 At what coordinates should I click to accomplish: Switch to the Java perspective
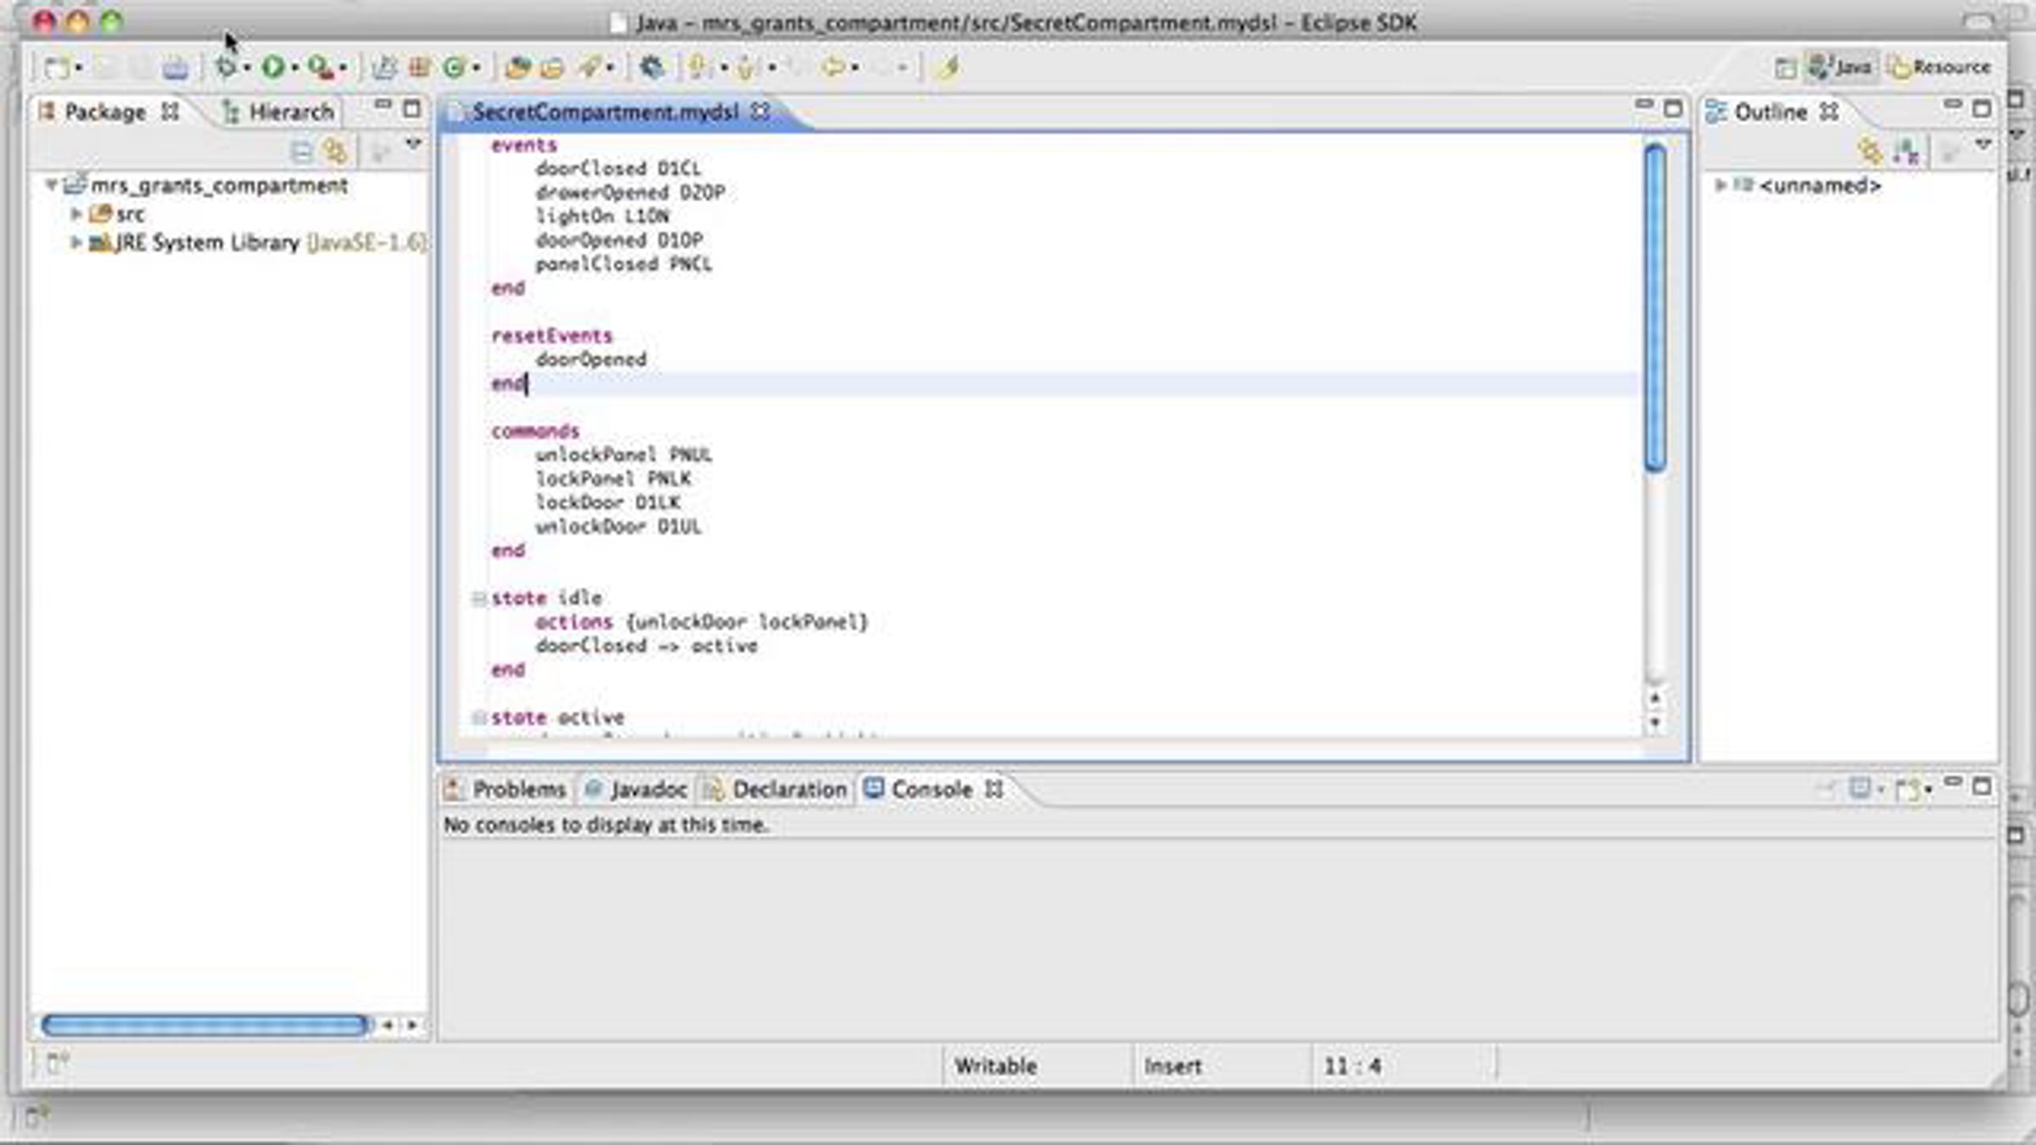(1840, 66)
